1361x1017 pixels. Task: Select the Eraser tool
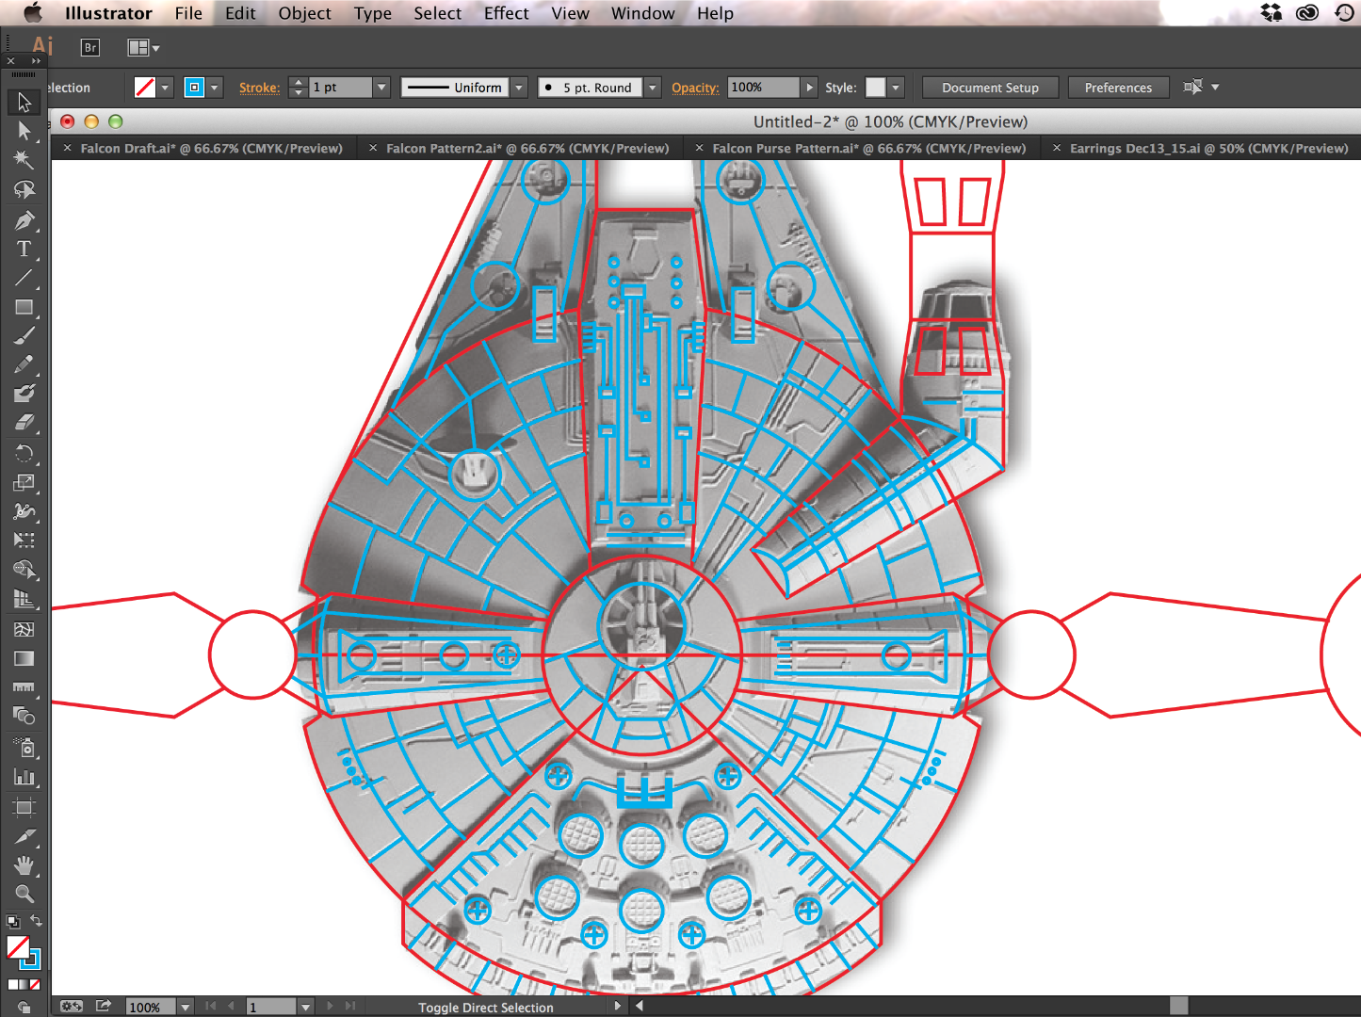pyautogui.click(x=24, y=422)
